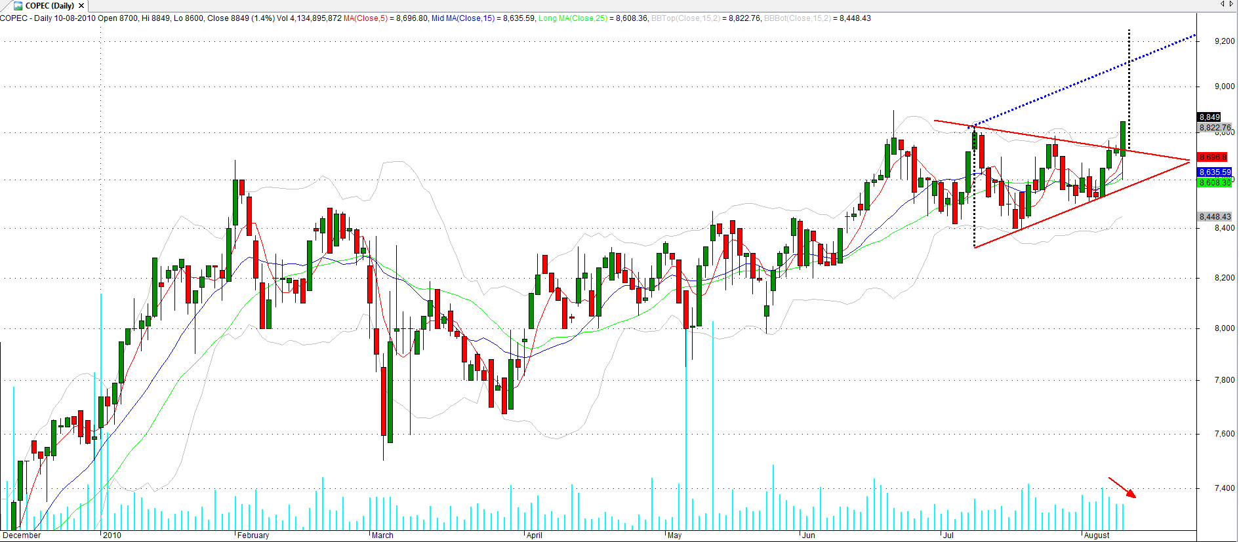The height and width of the screenshot is (542, 1239).
Task: Click the red 8,696.8 moving average tag
Action: tap(1212, 157)
